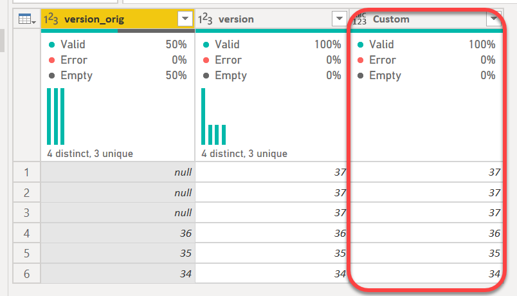Click Custom column Empty 0% stat
517x296 pixels.
[426, 75]
